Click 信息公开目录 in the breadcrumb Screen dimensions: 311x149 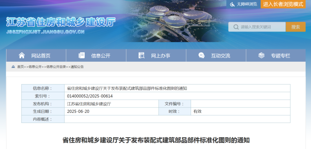tap(56, 67)
